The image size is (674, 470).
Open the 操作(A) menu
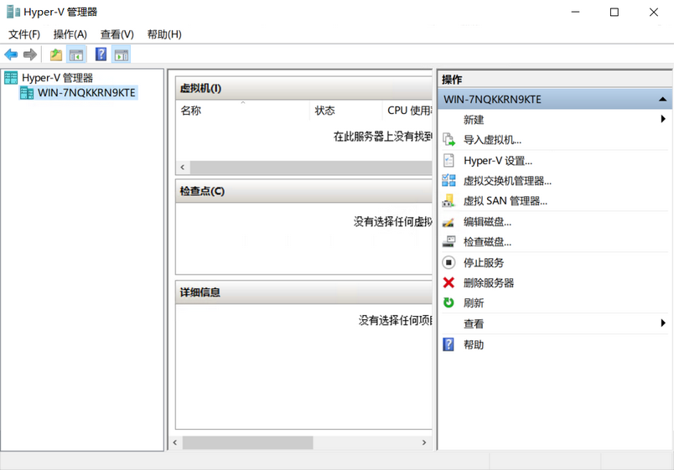[x=70, y=34]
